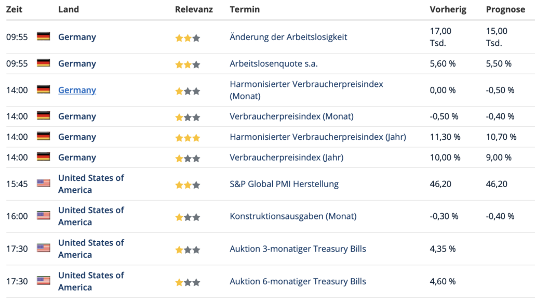Click German flag beside Arbeitslosenquote row

tap(43, 63)
